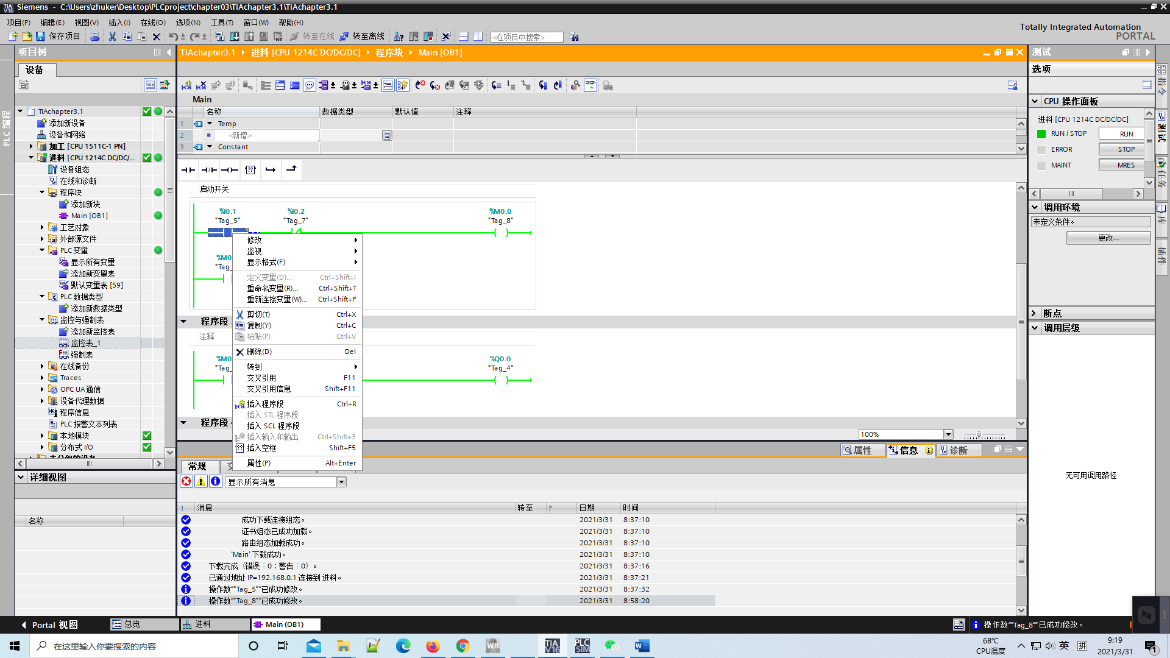Toggle the error messages filter
The width and height of the screenshot is (1170, 658).
pos(186,481)
